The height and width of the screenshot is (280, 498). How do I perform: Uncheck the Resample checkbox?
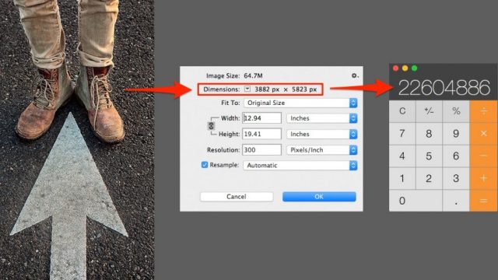click(x=205, y=165)
